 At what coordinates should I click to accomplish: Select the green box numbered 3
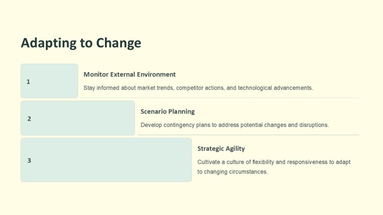tap(106, 160)
